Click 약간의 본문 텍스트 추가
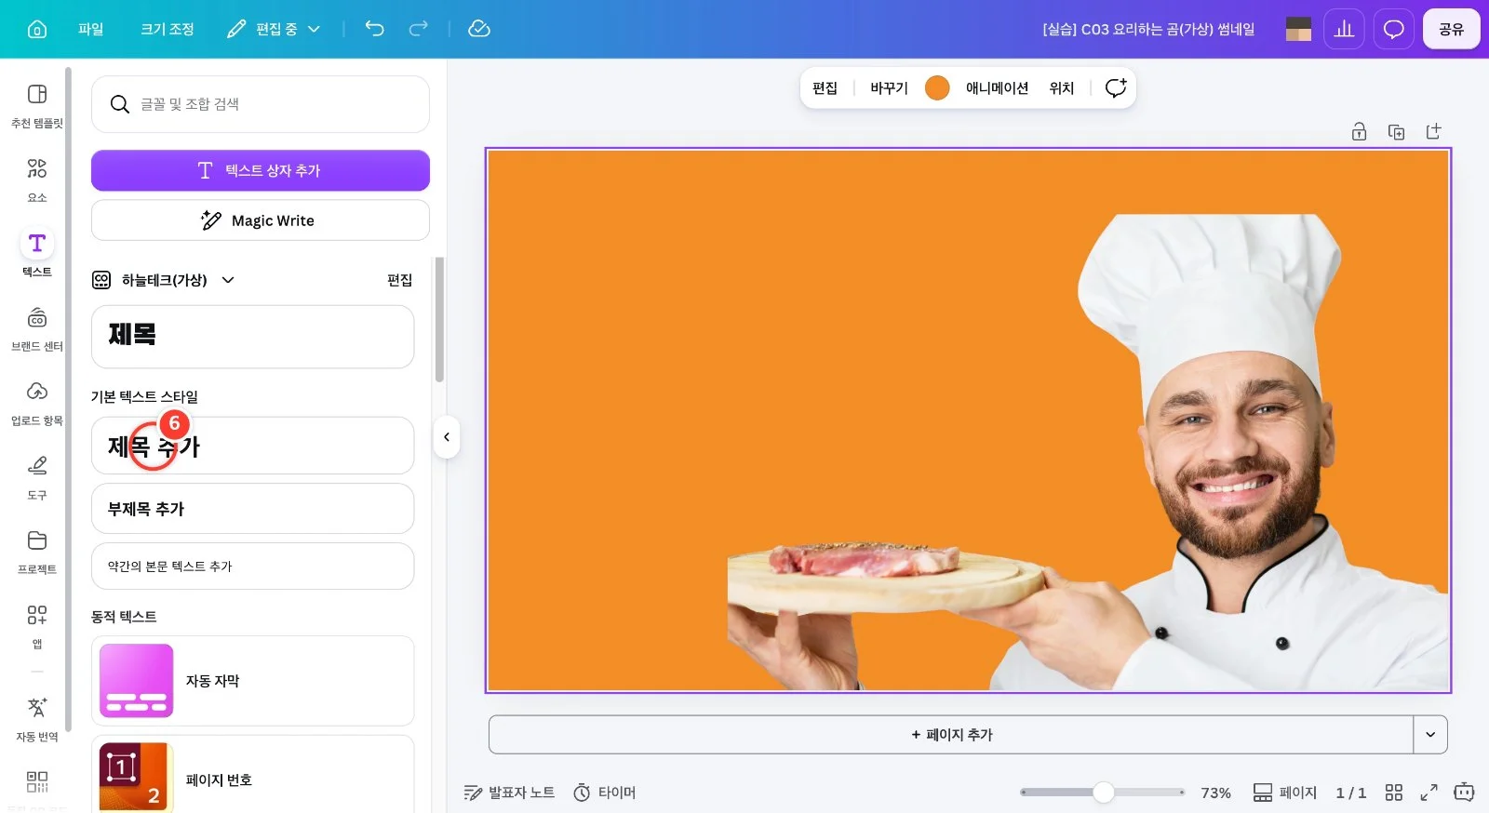The image size is (1489, 813). (252, 566)
